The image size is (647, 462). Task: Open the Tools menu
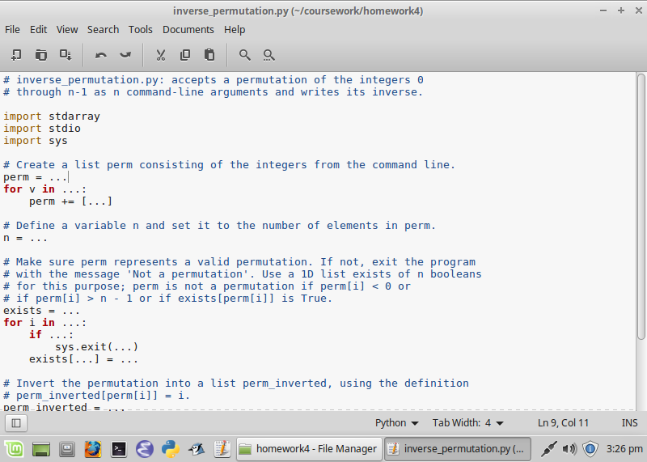[x=140, y=30]
